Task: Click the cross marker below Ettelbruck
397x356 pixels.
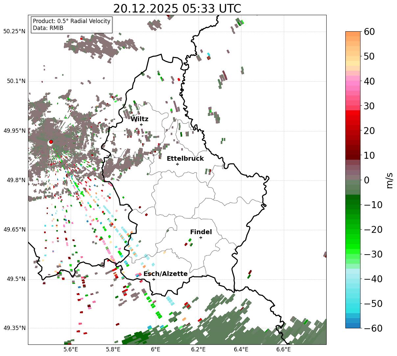Action: coord(177,164)
